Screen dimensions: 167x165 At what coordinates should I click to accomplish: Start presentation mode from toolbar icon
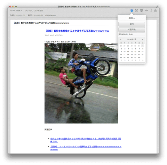[141, 10]
